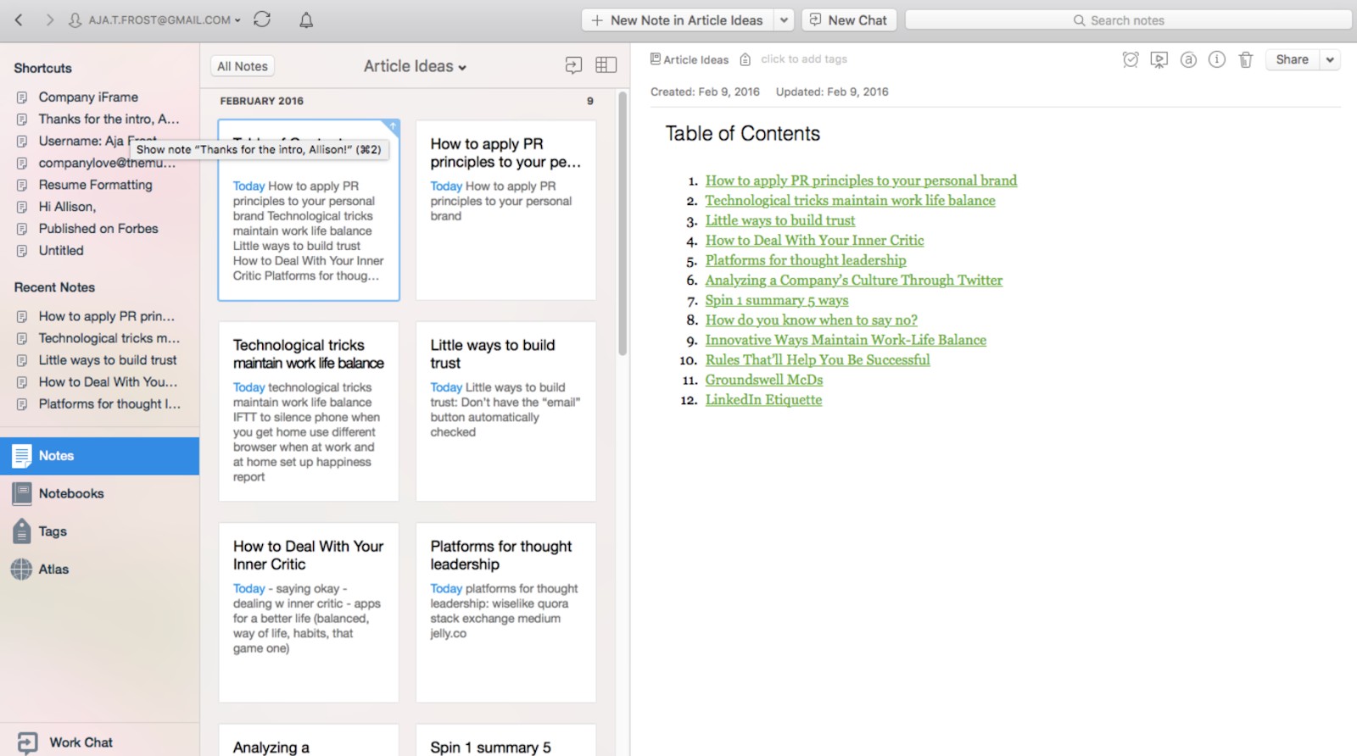Image resolution: width=1357 pixels, height=756 pixels.
Task: Open the note list view options icon
Action: [606, 65]
